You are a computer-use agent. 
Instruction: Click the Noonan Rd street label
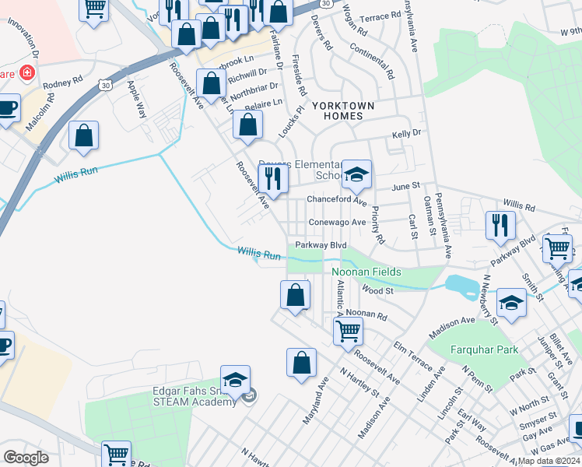366,314
